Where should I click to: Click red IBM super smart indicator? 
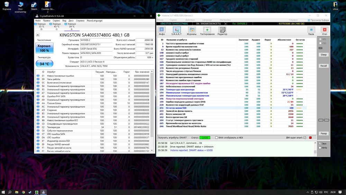(x=310, y=138)
